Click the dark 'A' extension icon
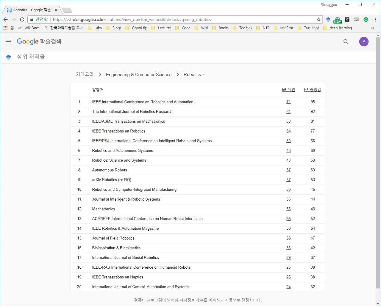The width and height of the screenshot is (381, 307). point(347,19)
